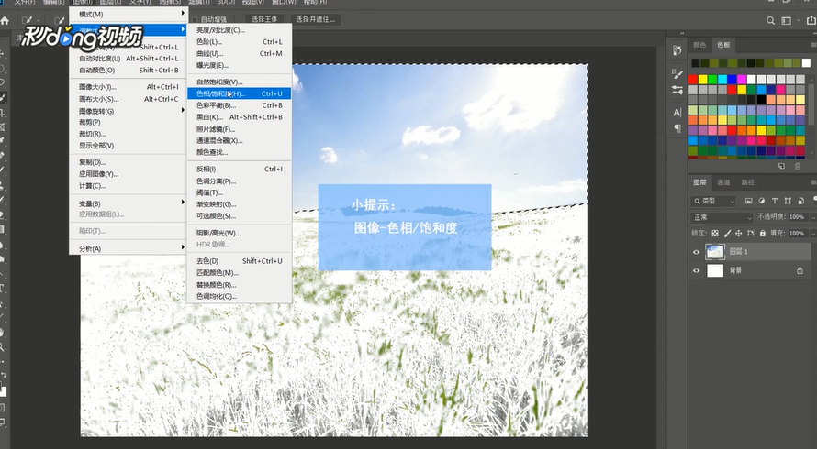
Task: Choose 替换颜色(R)... menu entry
Action: tap(240, 285)
